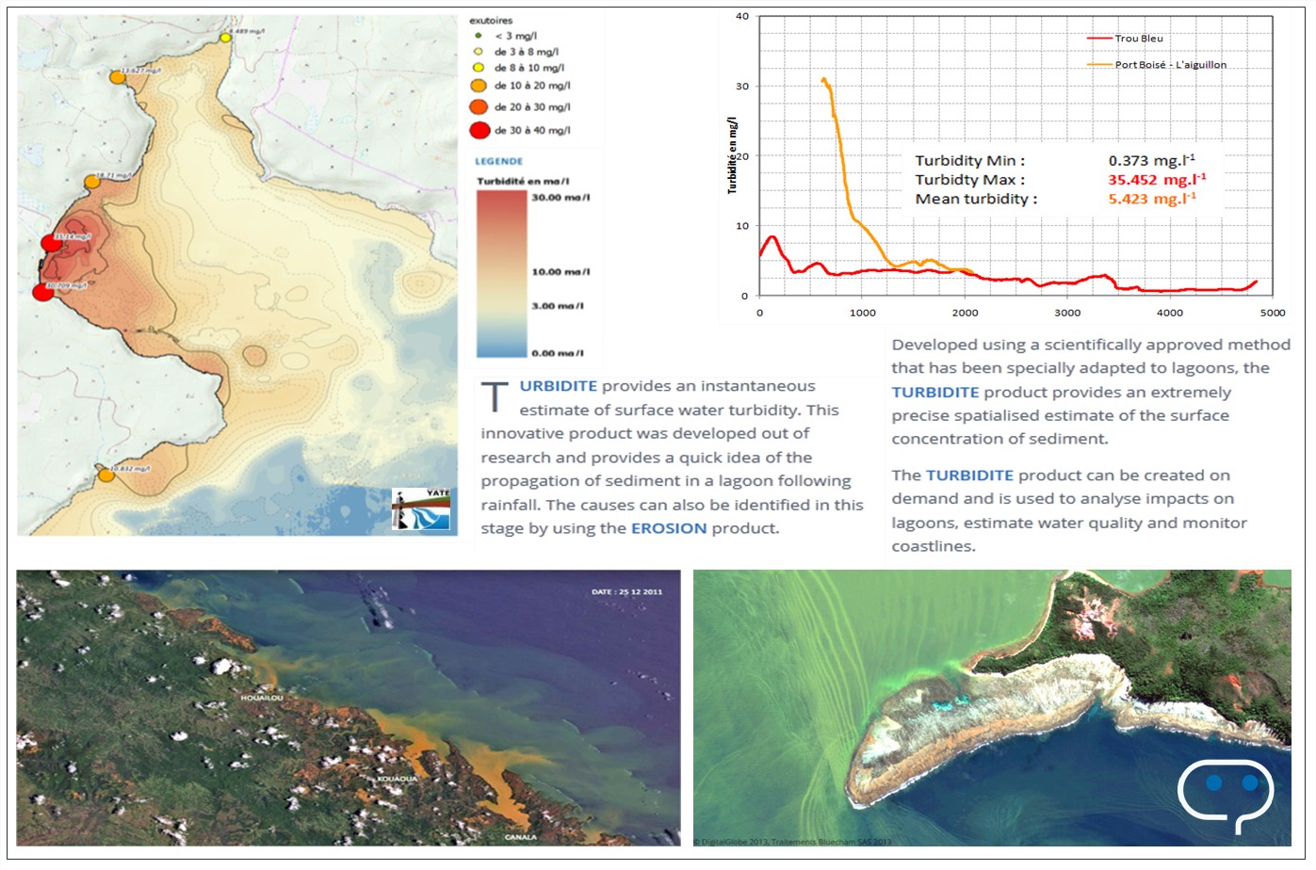Image resolution: width=1316 pixels, height=870 pixels.
Task: Click the pale circle for 'de 3 à 8 mg/l'
Action: click(478, 52)
